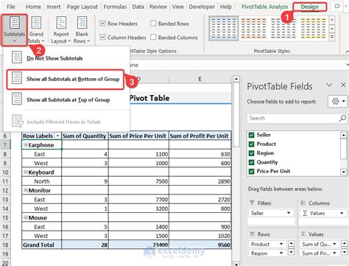
Task: Open the PivotTable Fields pane options chevron
Action: click(329, 85)
